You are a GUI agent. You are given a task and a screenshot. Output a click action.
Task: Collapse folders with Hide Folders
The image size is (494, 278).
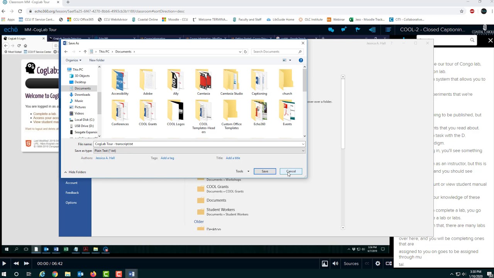click(75, 172)
